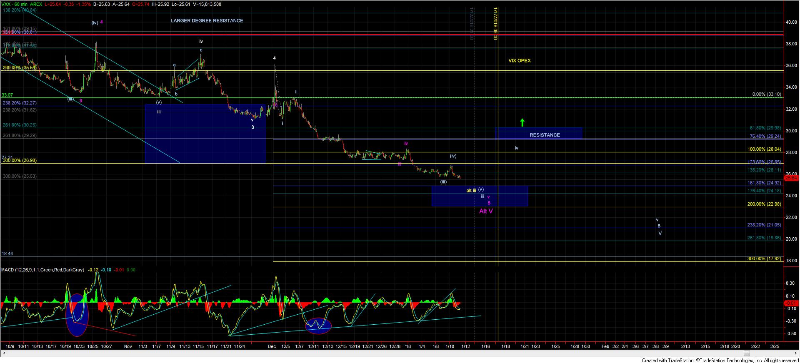Click the yellow 1/17/2018 vertical line date label
The width and height of the screenshot is (800, 363).
tap(495, 23)
